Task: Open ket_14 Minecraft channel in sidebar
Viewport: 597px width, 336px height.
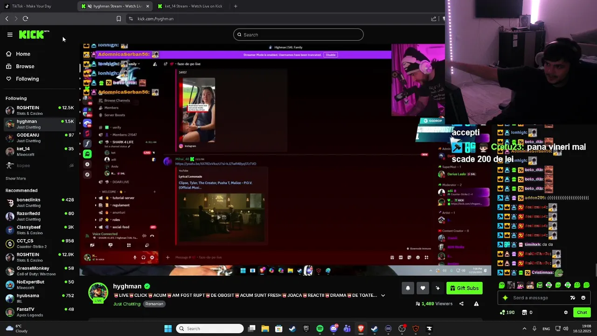Action: pos(40,151)
